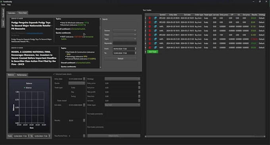270x145 pixels.
Task: Open trade row 2 with blue icon
Action: (155, 18)
